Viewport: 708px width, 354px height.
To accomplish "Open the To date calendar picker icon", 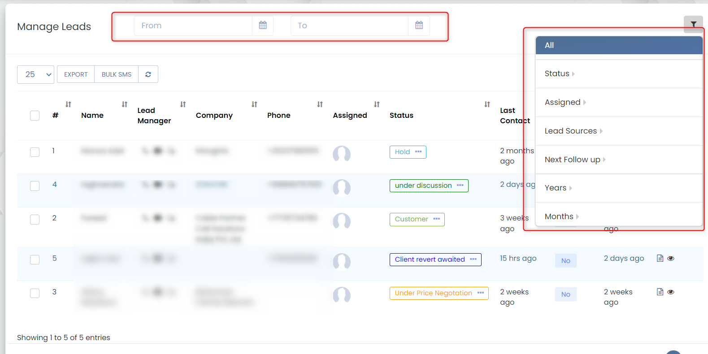I will tap(419, 26).
